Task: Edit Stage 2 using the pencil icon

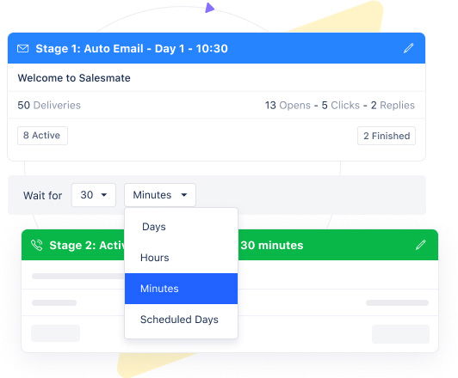Action: 421,245
